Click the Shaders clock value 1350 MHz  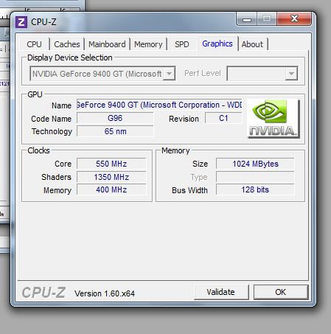pos(111,177)
